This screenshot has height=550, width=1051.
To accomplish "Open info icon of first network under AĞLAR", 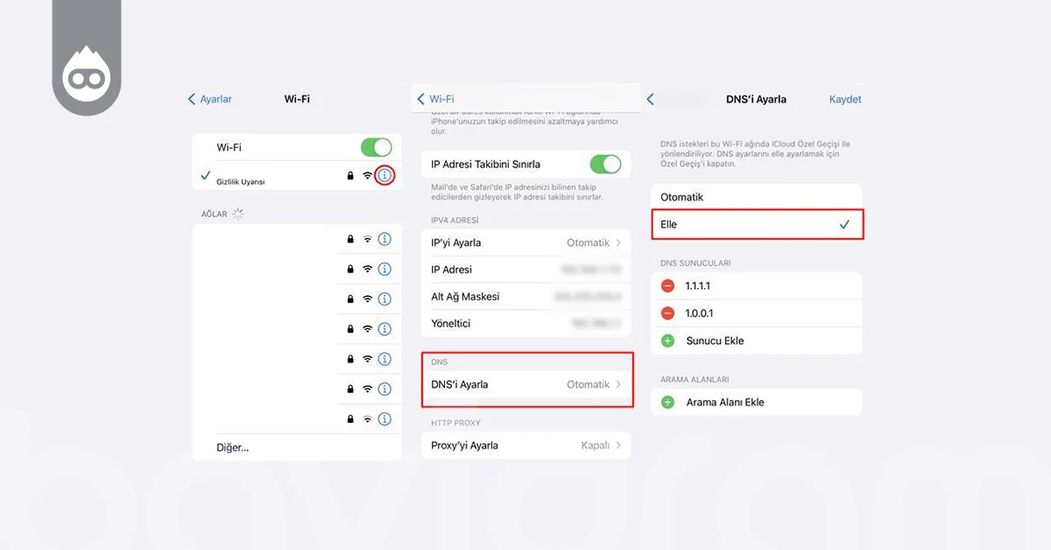I will [384, 239].
